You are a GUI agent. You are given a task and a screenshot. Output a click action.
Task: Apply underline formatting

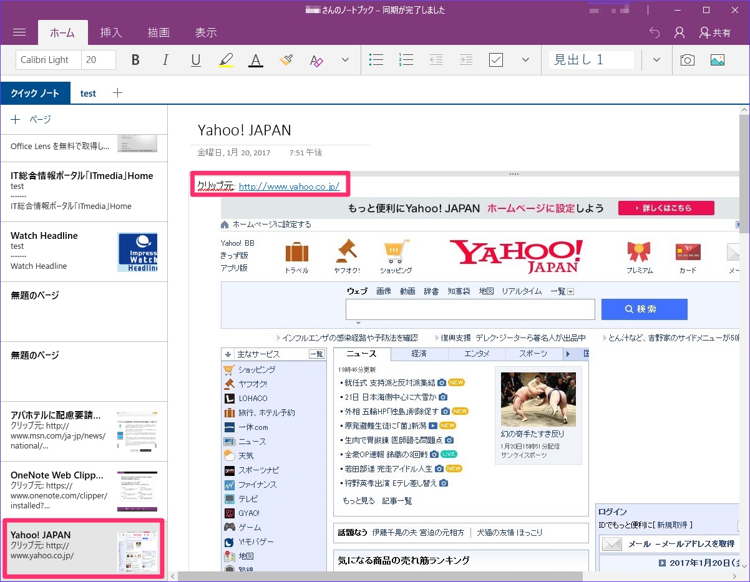196,60
